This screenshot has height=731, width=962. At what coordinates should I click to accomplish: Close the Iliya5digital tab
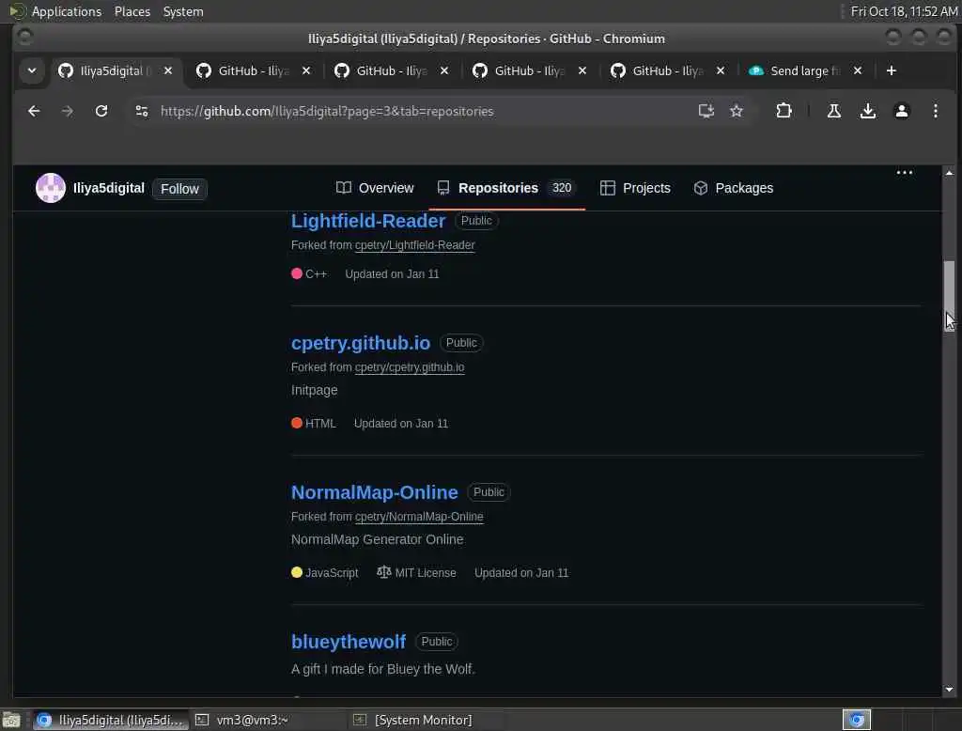coord(168,71)
